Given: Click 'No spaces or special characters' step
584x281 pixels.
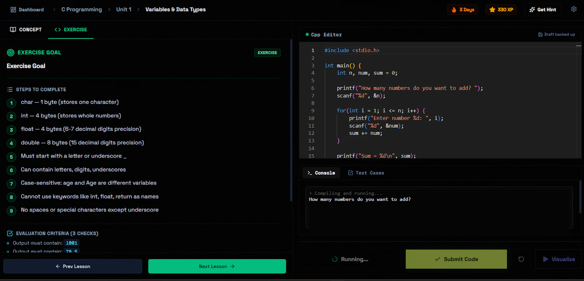Looking at the screenshot, I should click(x=90, y=210).
